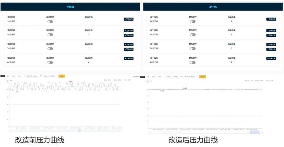The height and width of the screenshot is (147, 284).
Task: Select the first time-range tab in left chart
Action: pyautogui.click(x=3, y=76)
